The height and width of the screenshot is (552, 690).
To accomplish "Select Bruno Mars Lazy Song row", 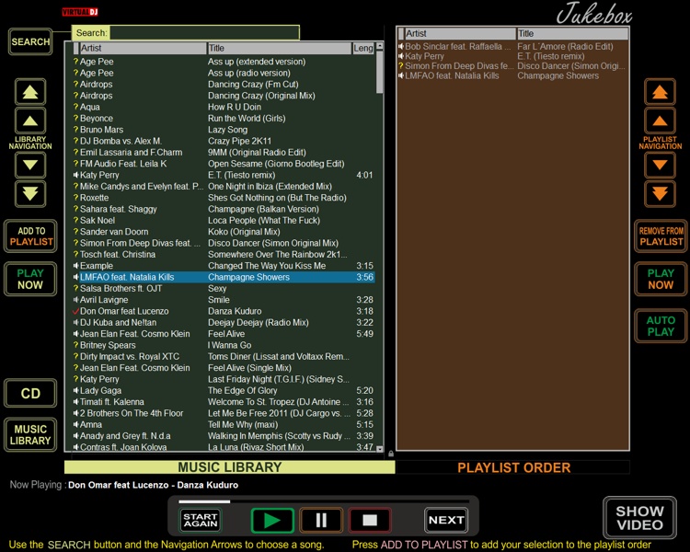I will (x=224, y=130).
